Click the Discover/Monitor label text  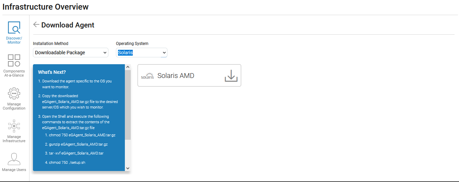click(x=14, y=40)
